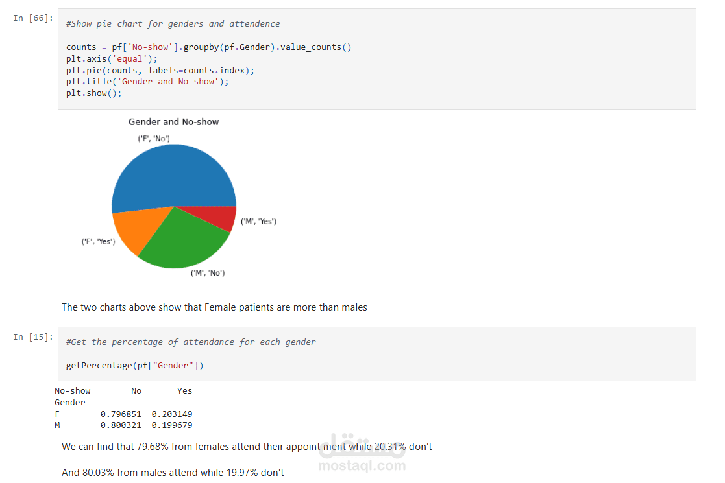Click the plt.title('Gender and No-show') line
725x483 pixels.
[x=147, y=81]
